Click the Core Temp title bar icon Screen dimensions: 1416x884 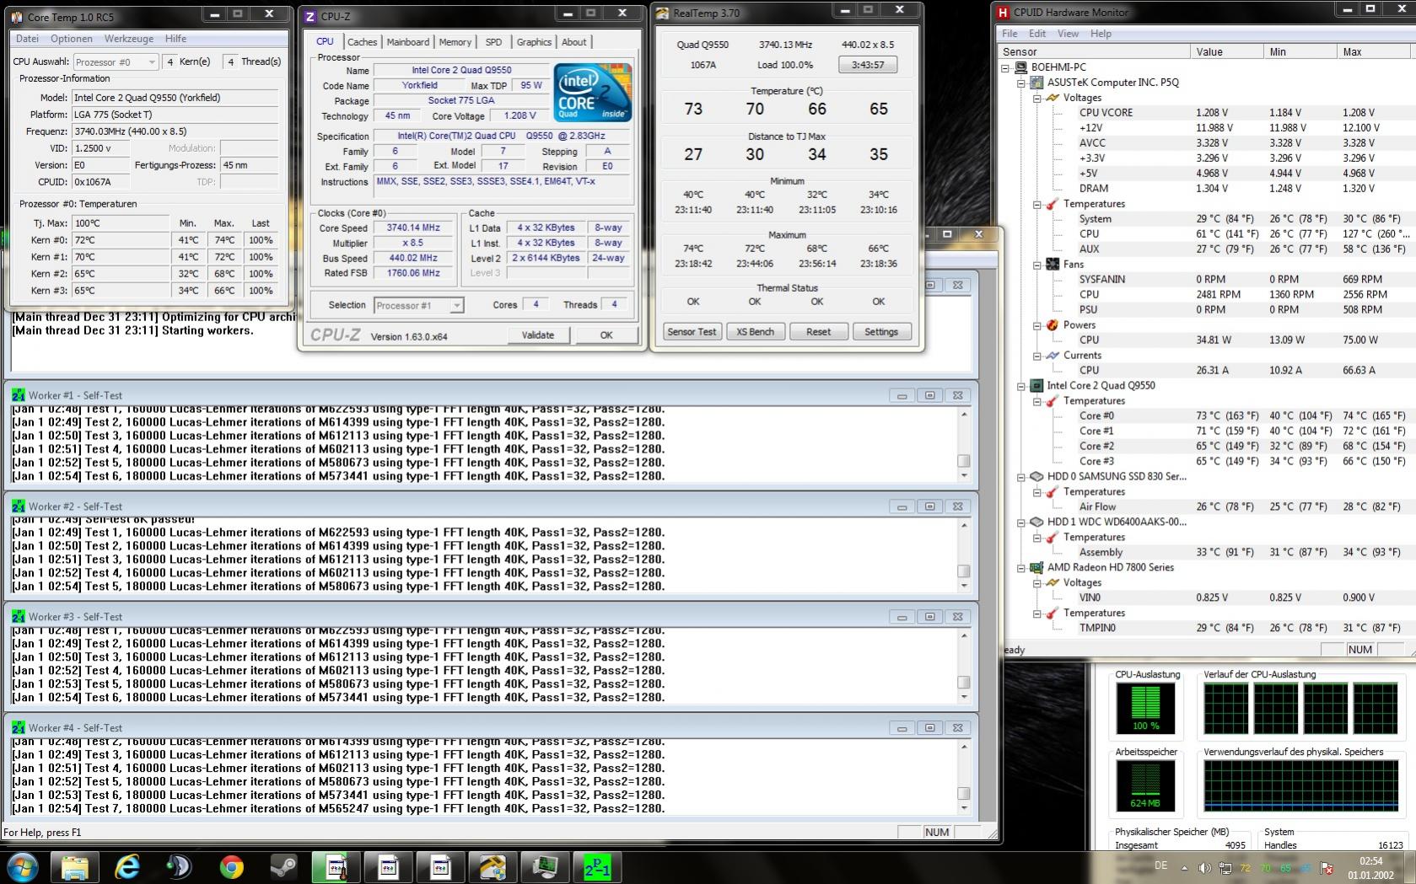pyautogui.click(x=17, y=16)
